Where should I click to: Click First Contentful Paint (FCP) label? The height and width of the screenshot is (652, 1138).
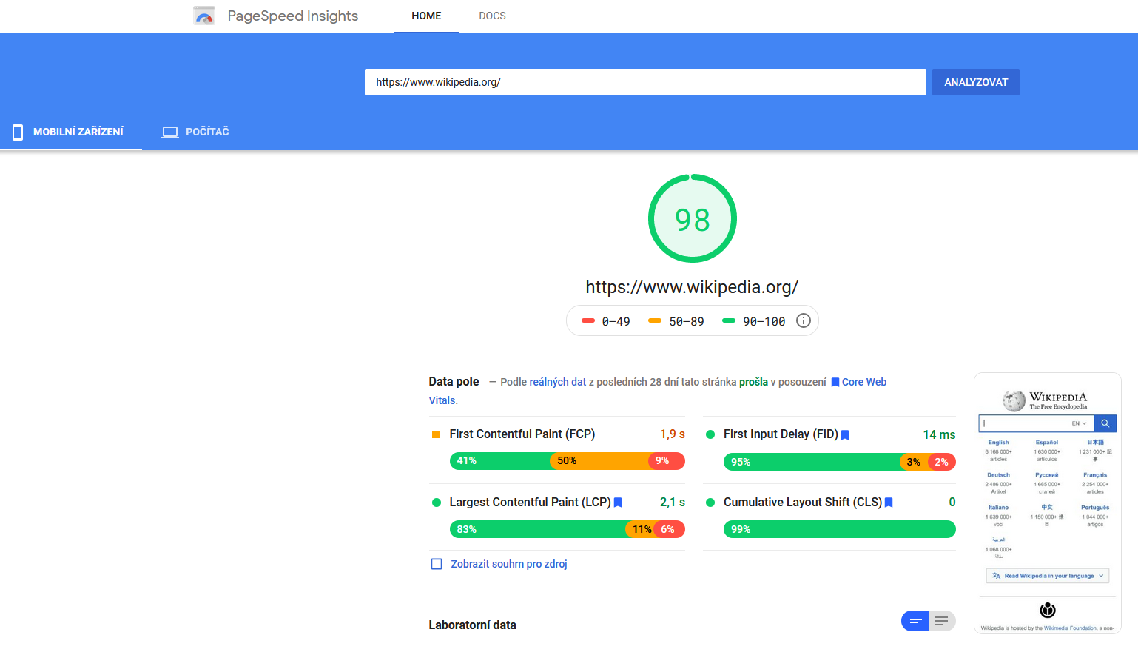pos(522,434)
